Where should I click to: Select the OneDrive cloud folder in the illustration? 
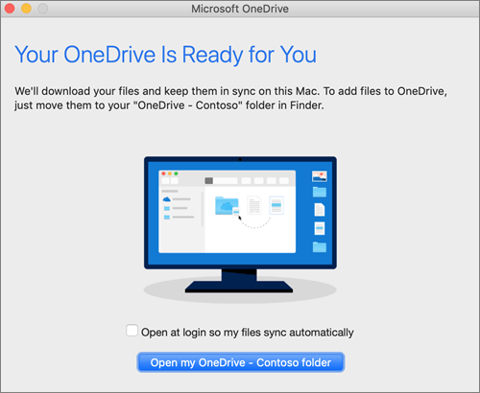click(227, 205)
